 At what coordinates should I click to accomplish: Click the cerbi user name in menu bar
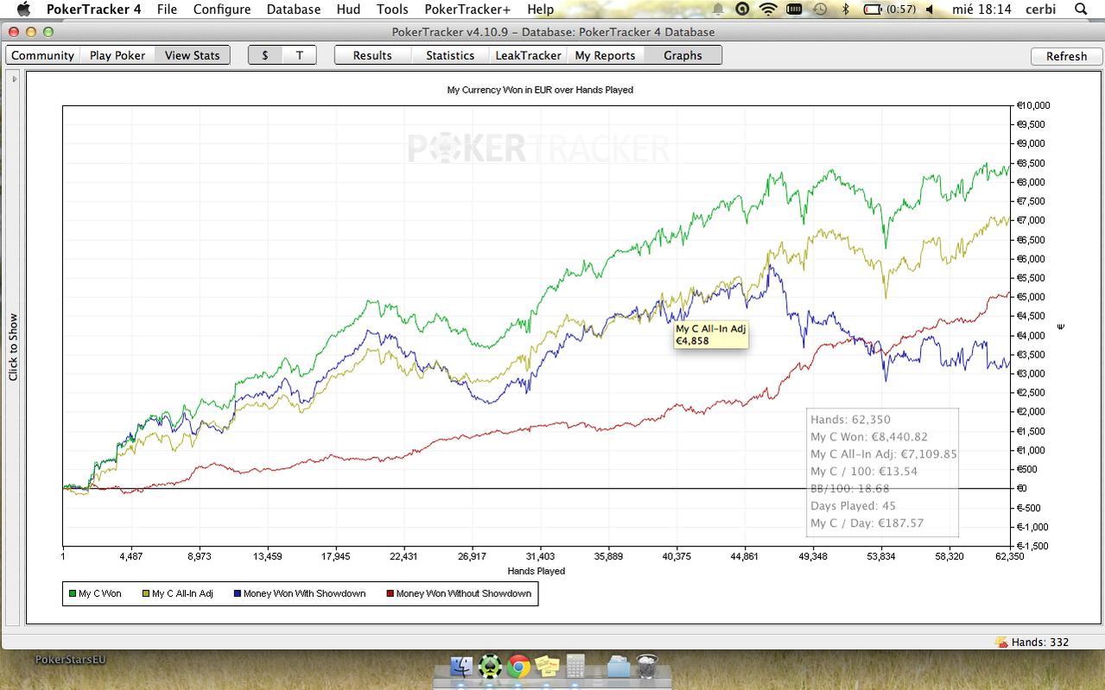click(1040, 9)
